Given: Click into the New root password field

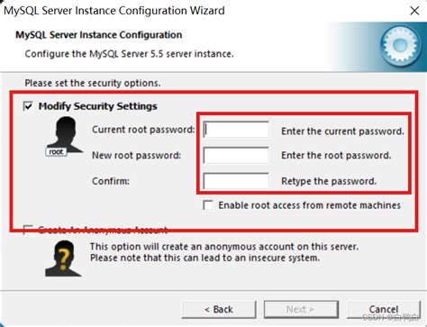Looking at the screenshot, I should point(236,155).
